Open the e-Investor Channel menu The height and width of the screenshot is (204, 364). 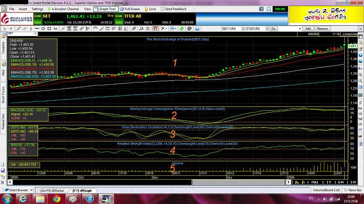pyautogui.click(x=63, y=9)
